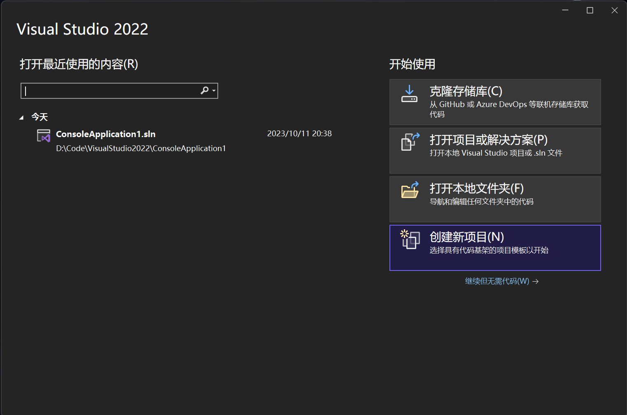Click 创建新项目(N)
Viewport: 627px width, 415px height.
point(494,247)
